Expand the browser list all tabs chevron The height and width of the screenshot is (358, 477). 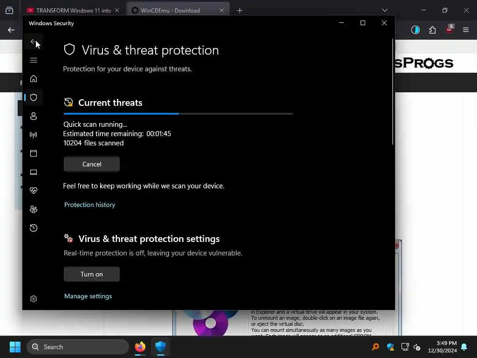coord(384,10)
